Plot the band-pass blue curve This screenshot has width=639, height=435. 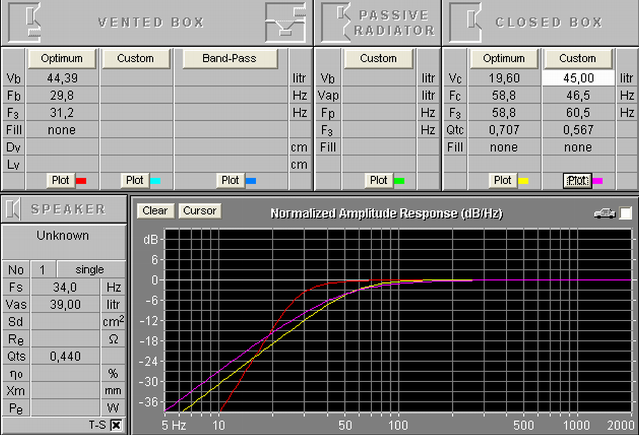coord(230,180)
